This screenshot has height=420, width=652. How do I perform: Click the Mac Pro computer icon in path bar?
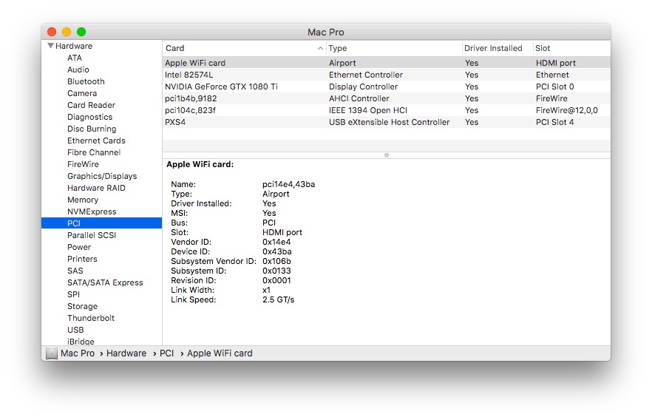click(x=52, y=353)
